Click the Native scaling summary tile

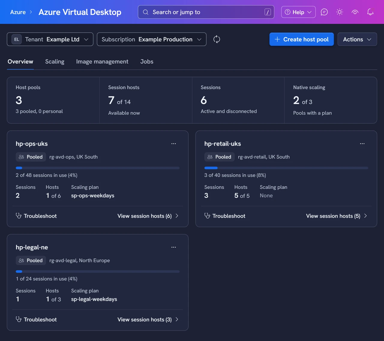(331, 100)
